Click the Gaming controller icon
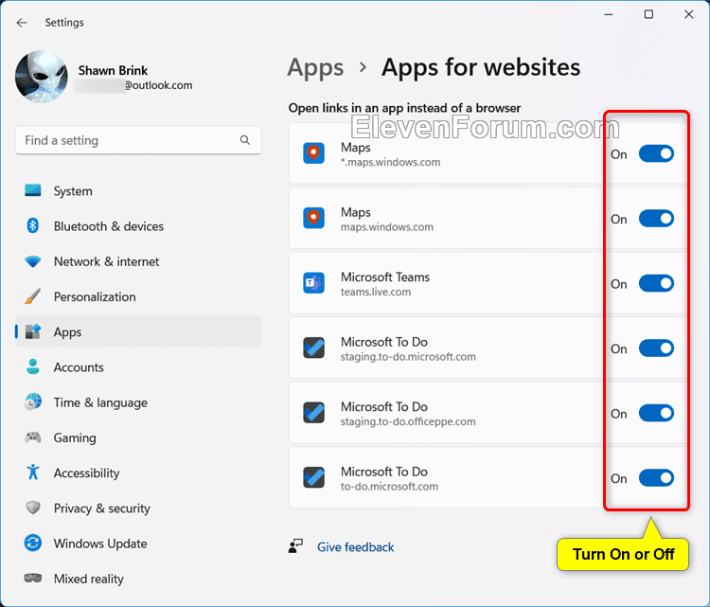Screen dimensions: 710x607 (x=32, y=437)
